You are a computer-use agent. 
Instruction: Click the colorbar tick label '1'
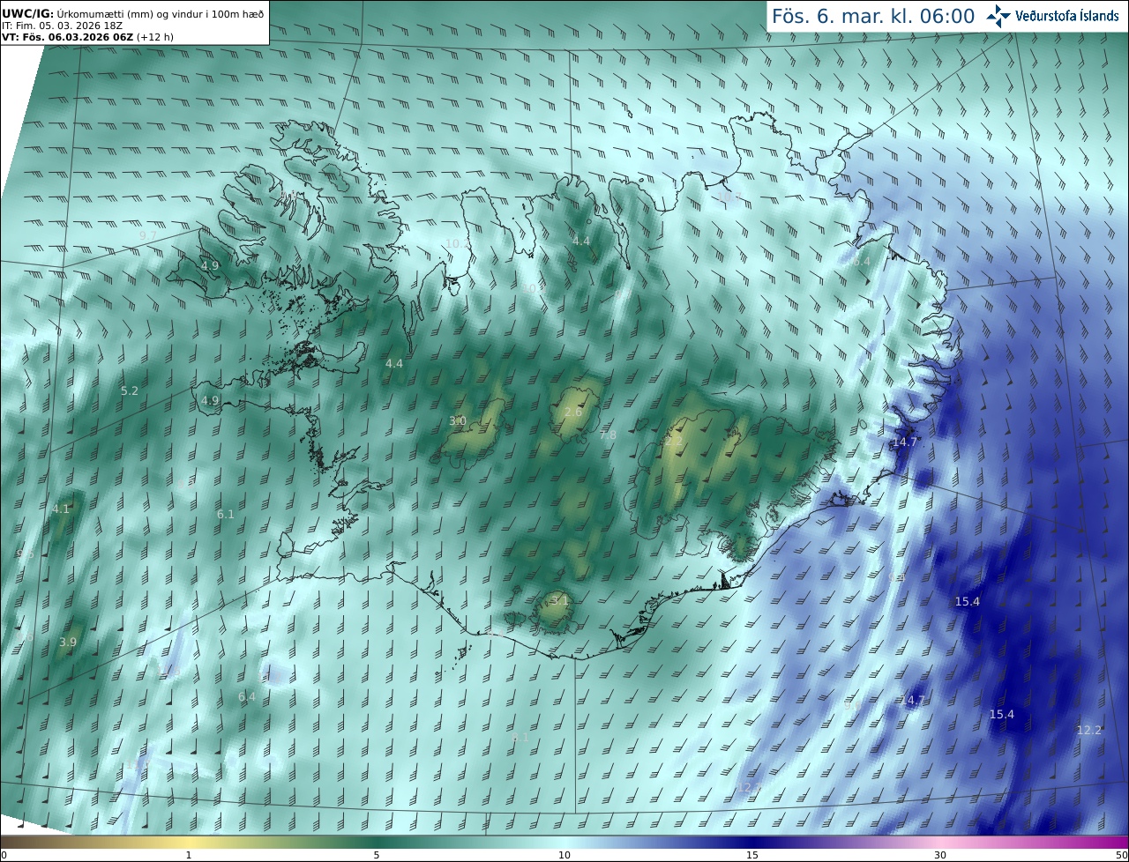pos(189,855)
